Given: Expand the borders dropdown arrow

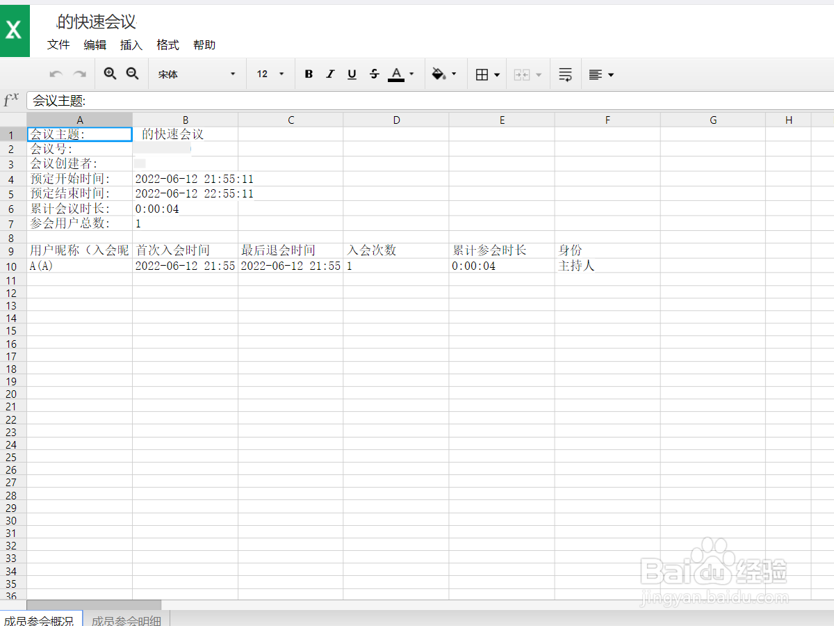Looking at the screenshot, I should 497,74.
